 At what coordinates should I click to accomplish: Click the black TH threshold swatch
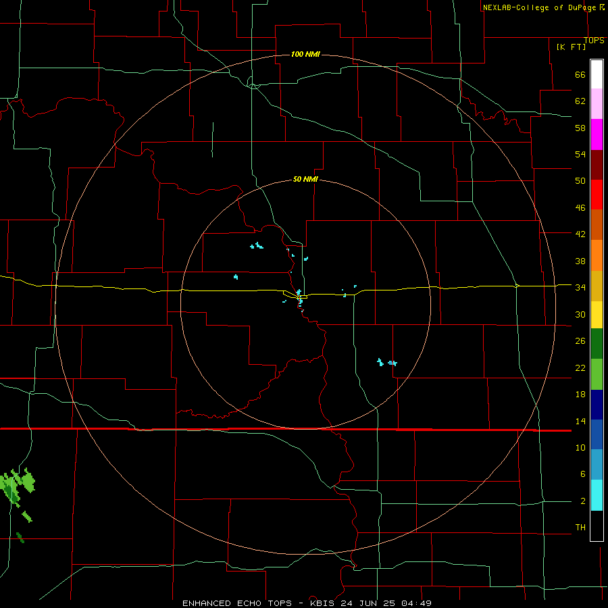[597, 526]
